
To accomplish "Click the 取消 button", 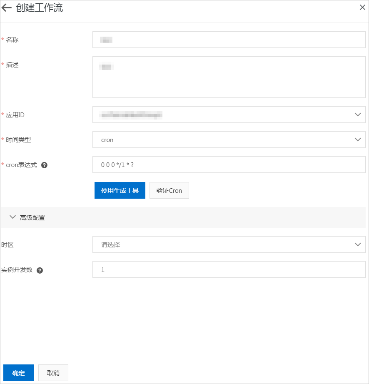I will pyautogui.click(x=53, y=373).
